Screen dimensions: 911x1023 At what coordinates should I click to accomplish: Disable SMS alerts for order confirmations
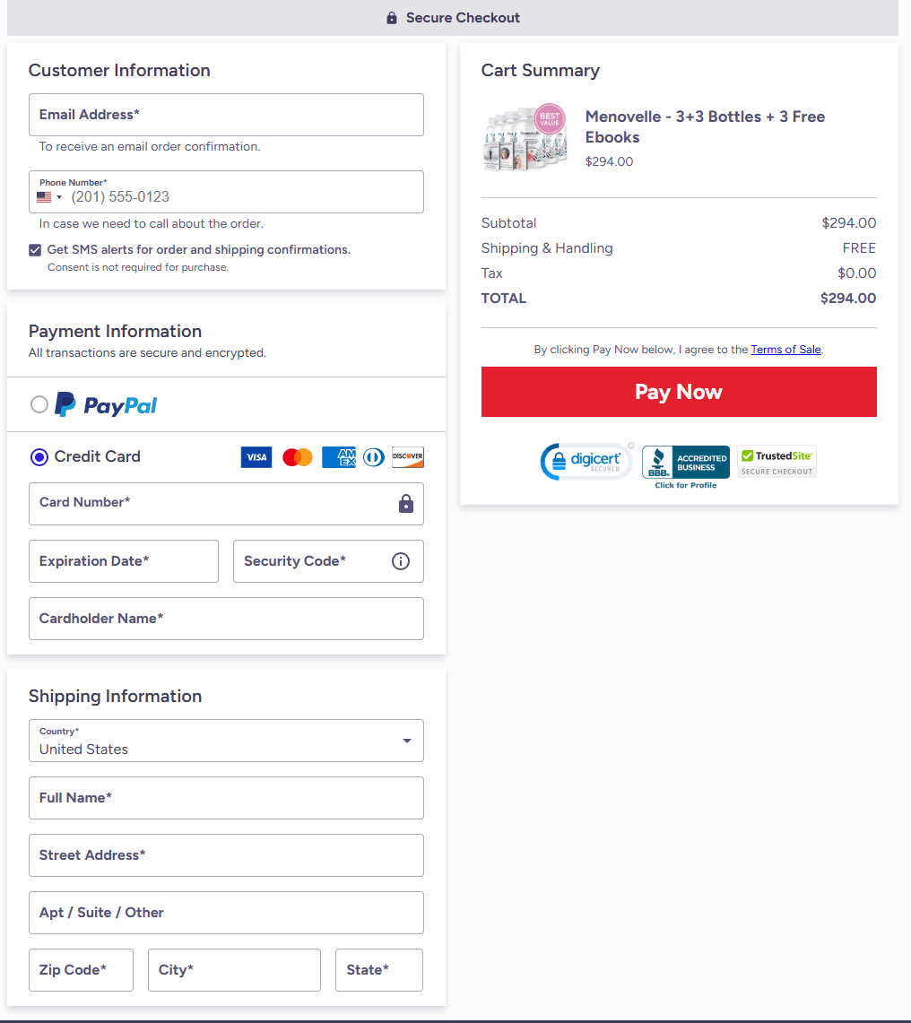(x=35, y=249)
